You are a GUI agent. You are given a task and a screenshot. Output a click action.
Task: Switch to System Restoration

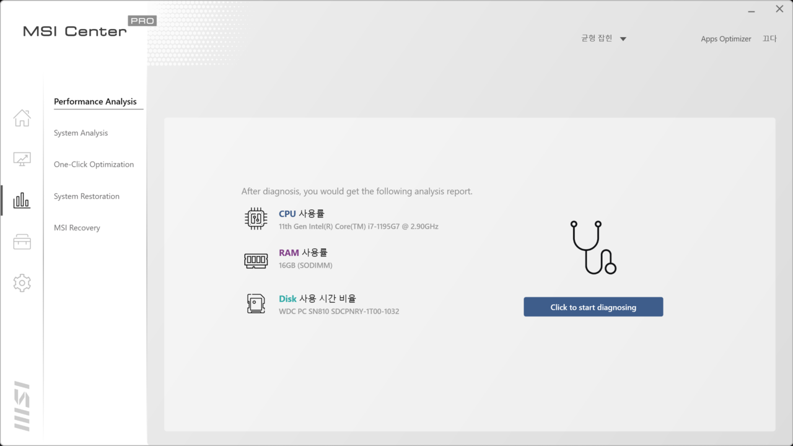87,196
